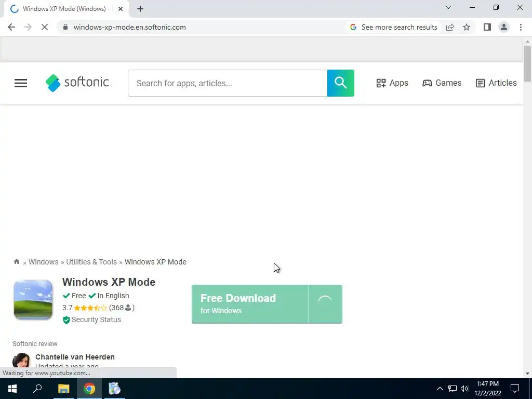532x399 pixels.
Task: Open a new tab
Action: [140, 9]
